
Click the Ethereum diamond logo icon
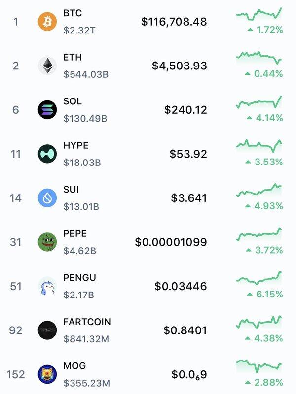click(x=47, y=66)
